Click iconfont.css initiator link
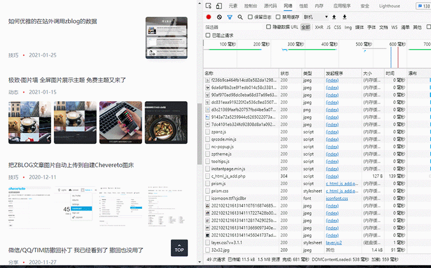 (337, 198)
